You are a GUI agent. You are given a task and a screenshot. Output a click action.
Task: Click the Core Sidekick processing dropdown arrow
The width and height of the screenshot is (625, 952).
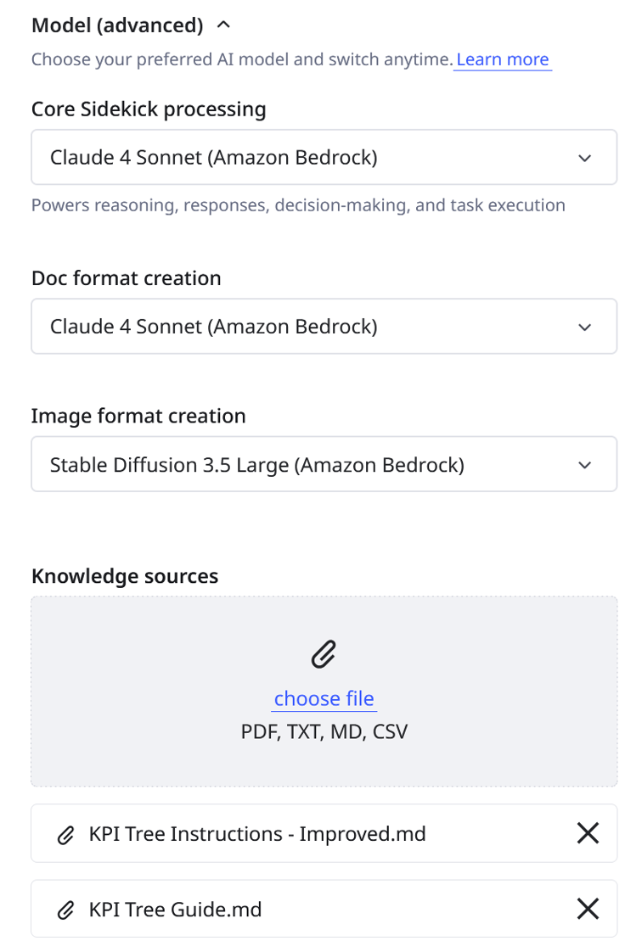(x=584, y=158)
